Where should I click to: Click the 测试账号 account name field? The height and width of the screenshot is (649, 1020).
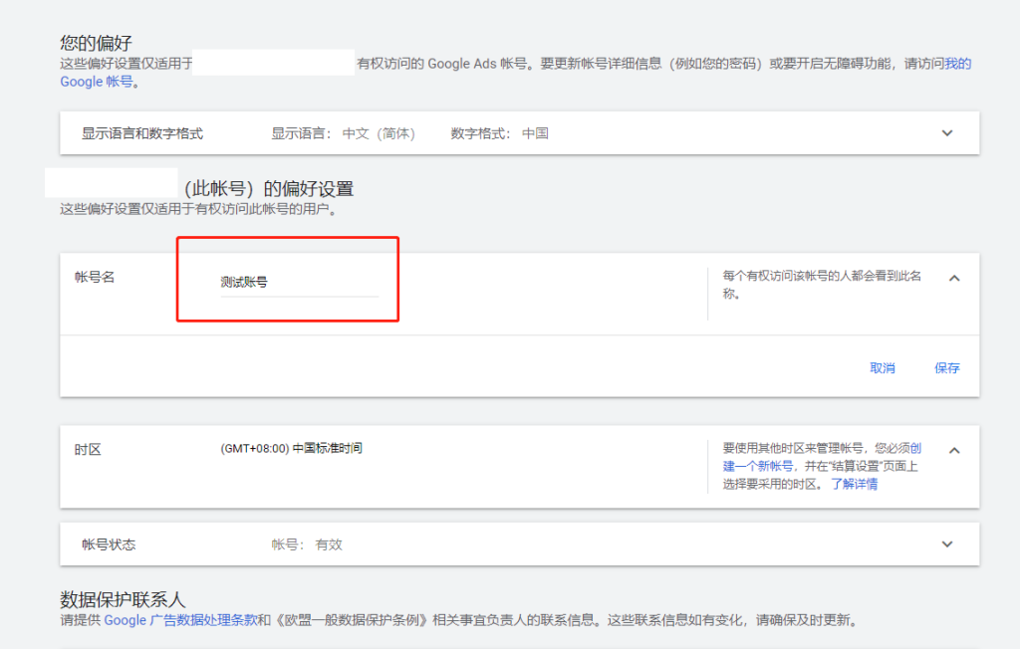[x=299, y=283]
